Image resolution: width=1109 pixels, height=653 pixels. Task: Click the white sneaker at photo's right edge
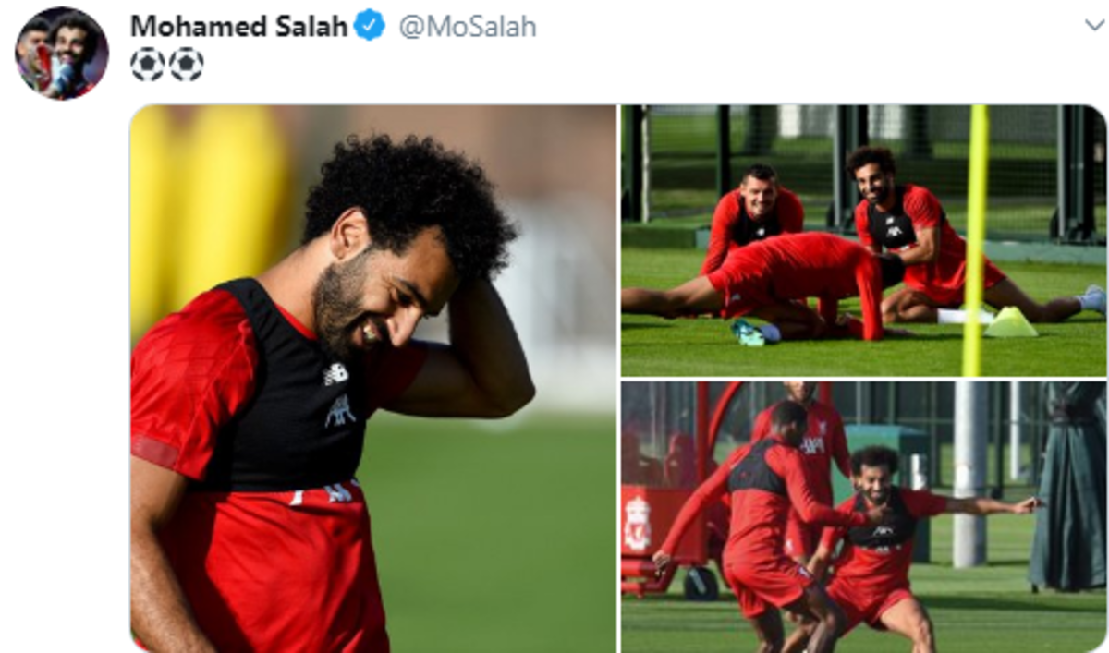[x=1093, y=299]
